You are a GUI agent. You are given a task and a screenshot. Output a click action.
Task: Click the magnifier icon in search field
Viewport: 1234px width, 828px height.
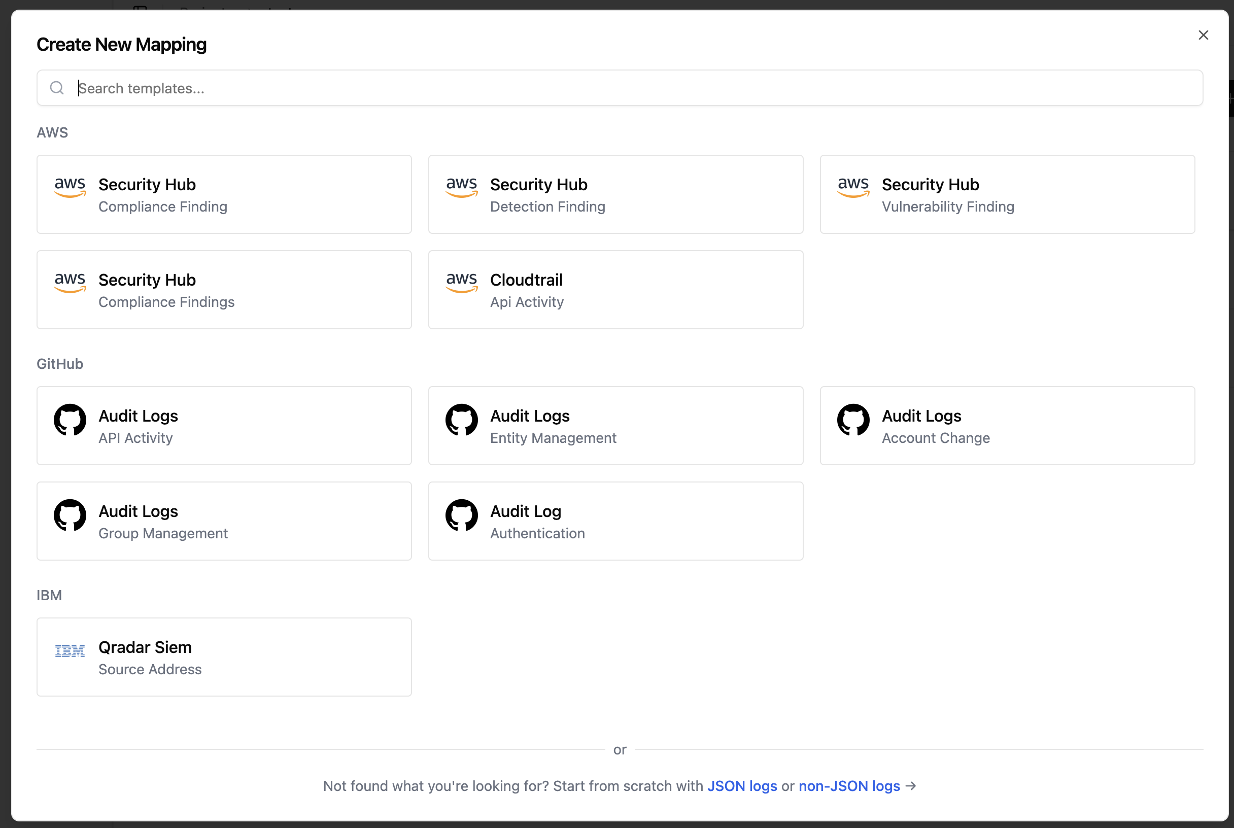[x=57, y=88]
